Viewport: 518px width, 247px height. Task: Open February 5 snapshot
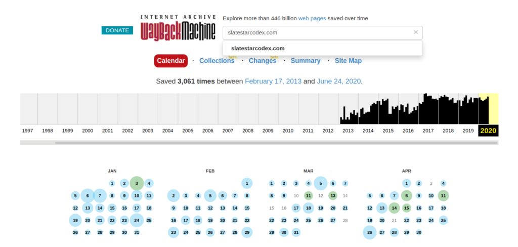[x=210, y=196]
